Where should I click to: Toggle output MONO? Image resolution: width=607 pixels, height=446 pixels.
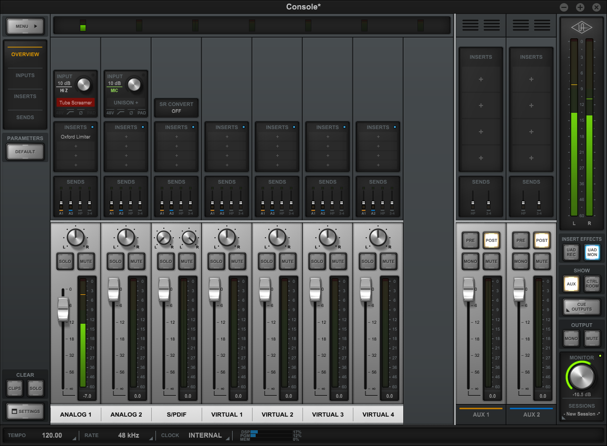pos(571,338)
